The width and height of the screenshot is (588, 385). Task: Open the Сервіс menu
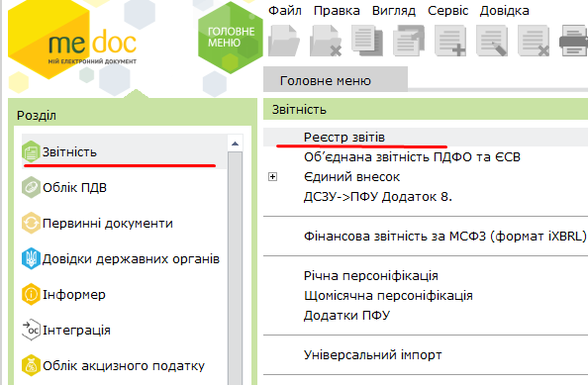(x=447, y=11)
